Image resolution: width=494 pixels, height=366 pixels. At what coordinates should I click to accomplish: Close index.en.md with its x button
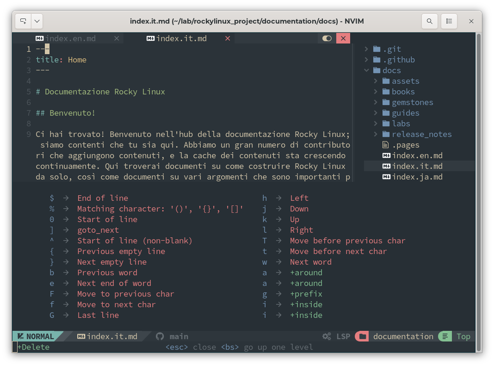click(x=117, y=38)
